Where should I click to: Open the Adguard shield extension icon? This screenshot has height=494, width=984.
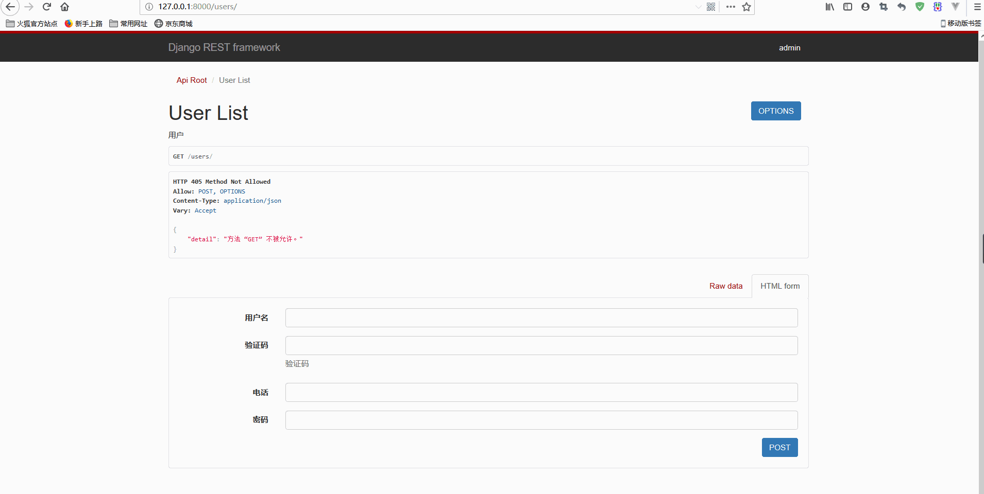pyautogui.click(x=920, y=7)
